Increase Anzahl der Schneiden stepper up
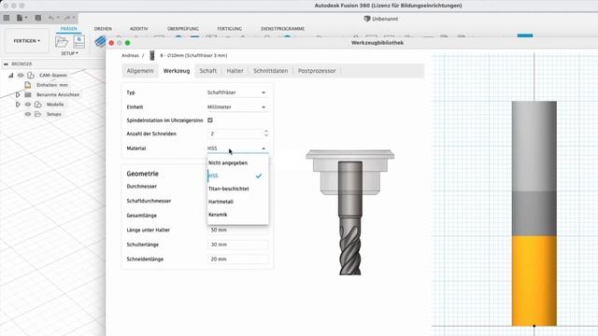 [x=266, y=132]
